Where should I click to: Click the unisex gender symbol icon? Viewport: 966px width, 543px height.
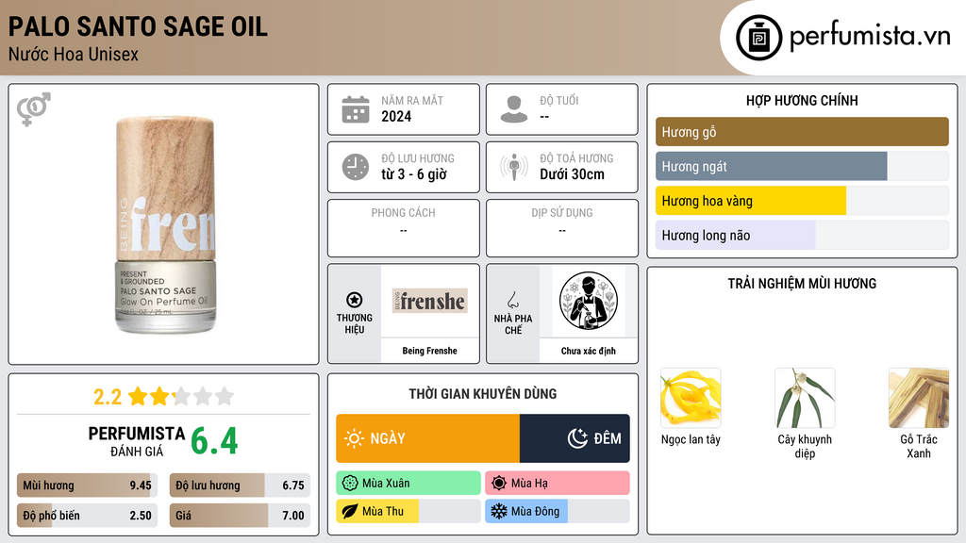[34, 109]
